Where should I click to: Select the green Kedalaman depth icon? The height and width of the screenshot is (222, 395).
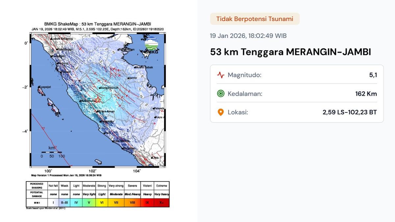(x=220, y=93)
